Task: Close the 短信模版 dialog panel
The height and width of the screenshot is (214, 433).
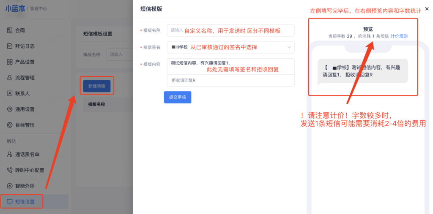Action: tap(427, 9)
